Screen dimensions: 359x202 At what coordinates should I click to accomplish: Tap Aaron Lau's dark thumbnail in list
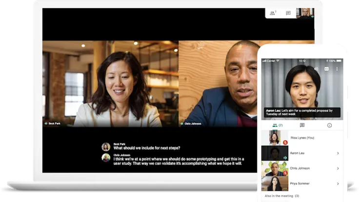pyautogui.click(x=275, y=153)
